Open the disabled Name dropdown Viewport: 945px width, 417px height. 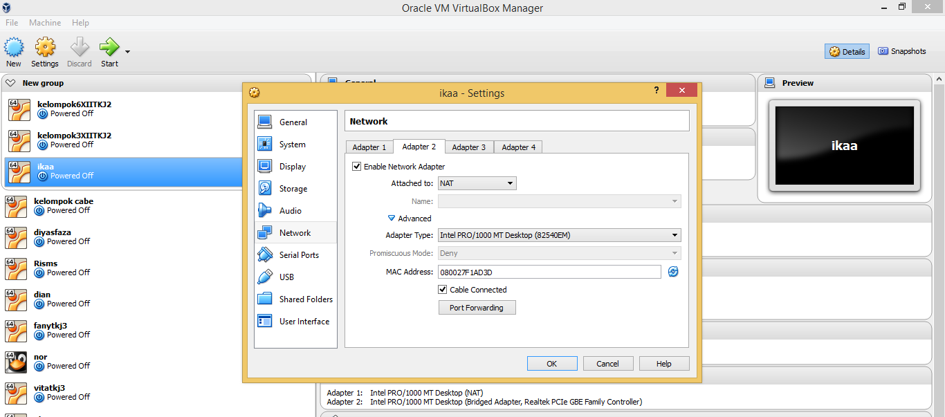[x=559, y=201]
